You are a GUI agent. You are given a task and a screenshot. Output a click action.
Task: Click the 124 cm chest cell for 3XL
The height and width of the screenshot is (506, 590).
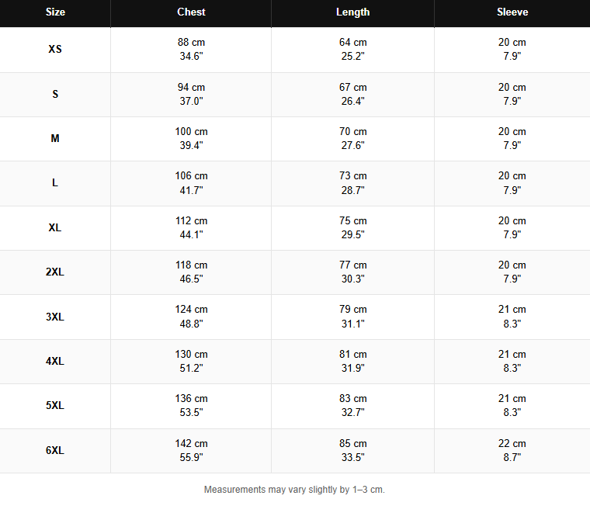click(191, 317)
